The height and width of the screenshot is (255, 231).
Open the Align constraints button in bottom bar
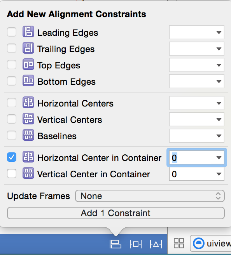115,244
